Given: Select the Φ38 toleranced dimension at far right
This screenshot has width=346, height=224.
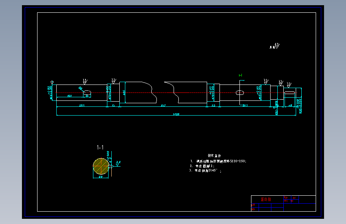Looking at the screenshot, I should (x=299, y=106).
